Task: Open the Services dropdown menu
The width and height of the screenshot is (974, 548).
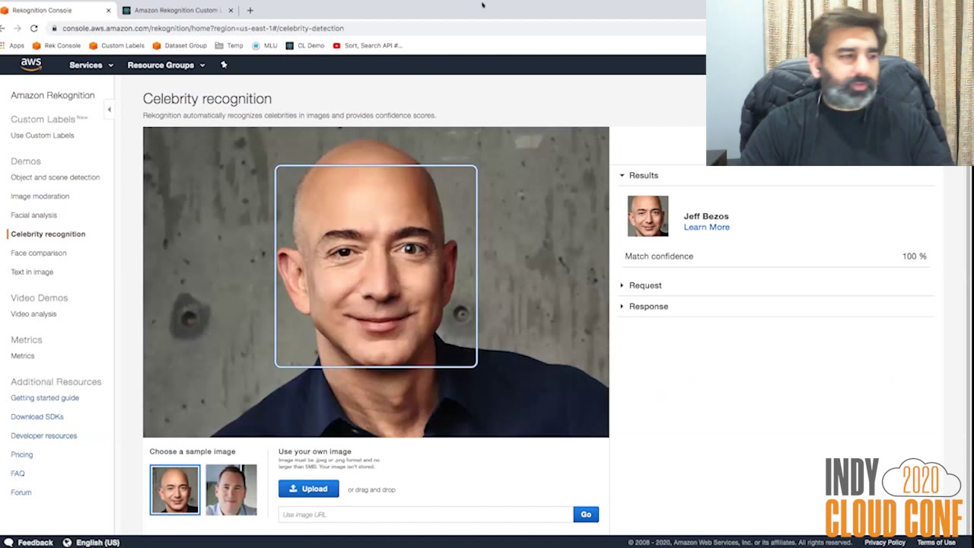Action: 91,65
